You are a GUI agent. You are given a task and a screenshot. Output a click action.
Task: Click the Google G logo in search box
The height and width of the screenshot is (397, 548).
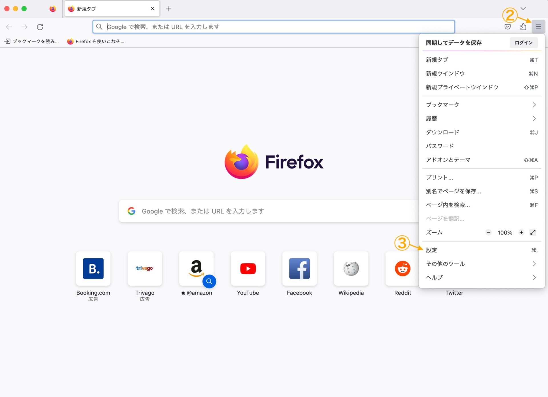(131, 211)
